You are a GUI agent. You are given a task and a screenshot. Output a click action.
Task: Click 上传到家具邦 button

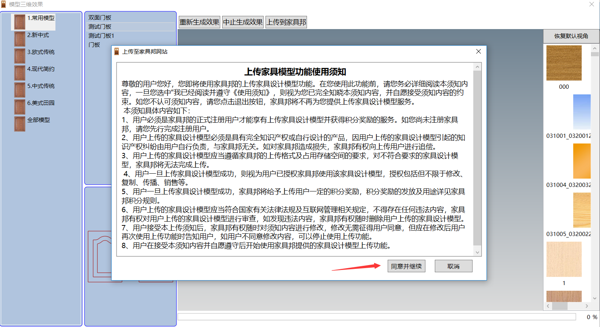tap(286, 22)
